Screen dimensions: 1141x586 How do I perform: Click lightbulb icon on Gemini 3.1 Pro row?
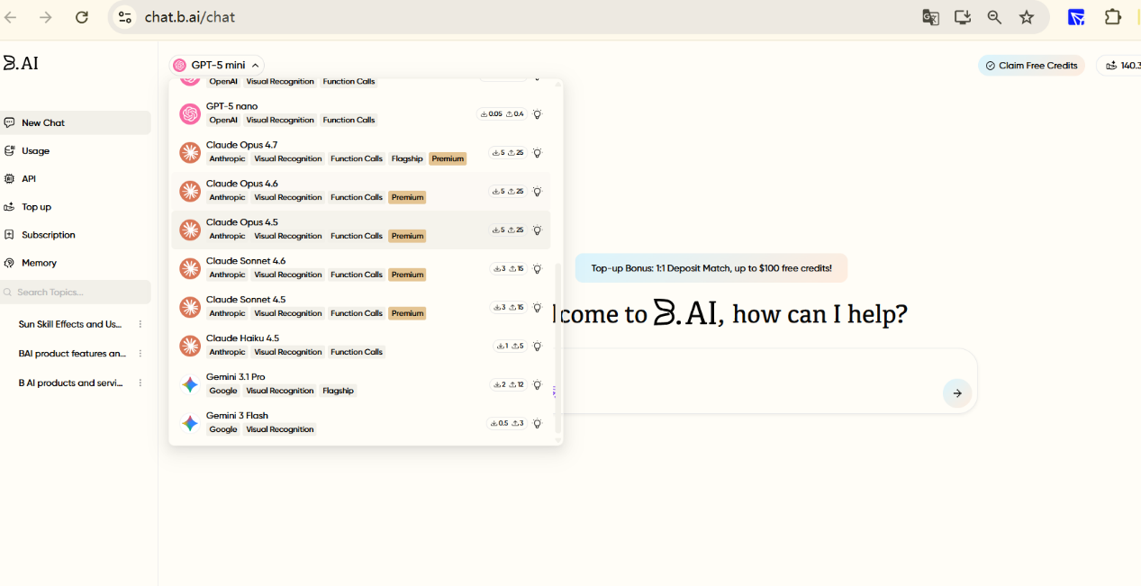click(538, 385)
